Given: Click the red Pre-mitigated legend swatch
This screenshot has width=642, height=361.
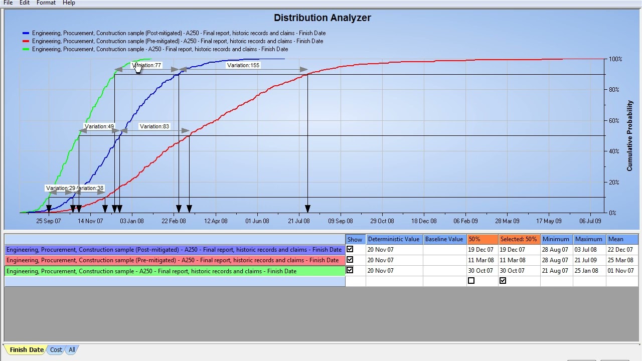Looking at the screenshot, I should pos(26,41).
